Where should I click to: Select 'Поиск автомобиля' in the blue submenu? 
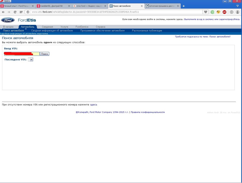[x=13, y=30]
